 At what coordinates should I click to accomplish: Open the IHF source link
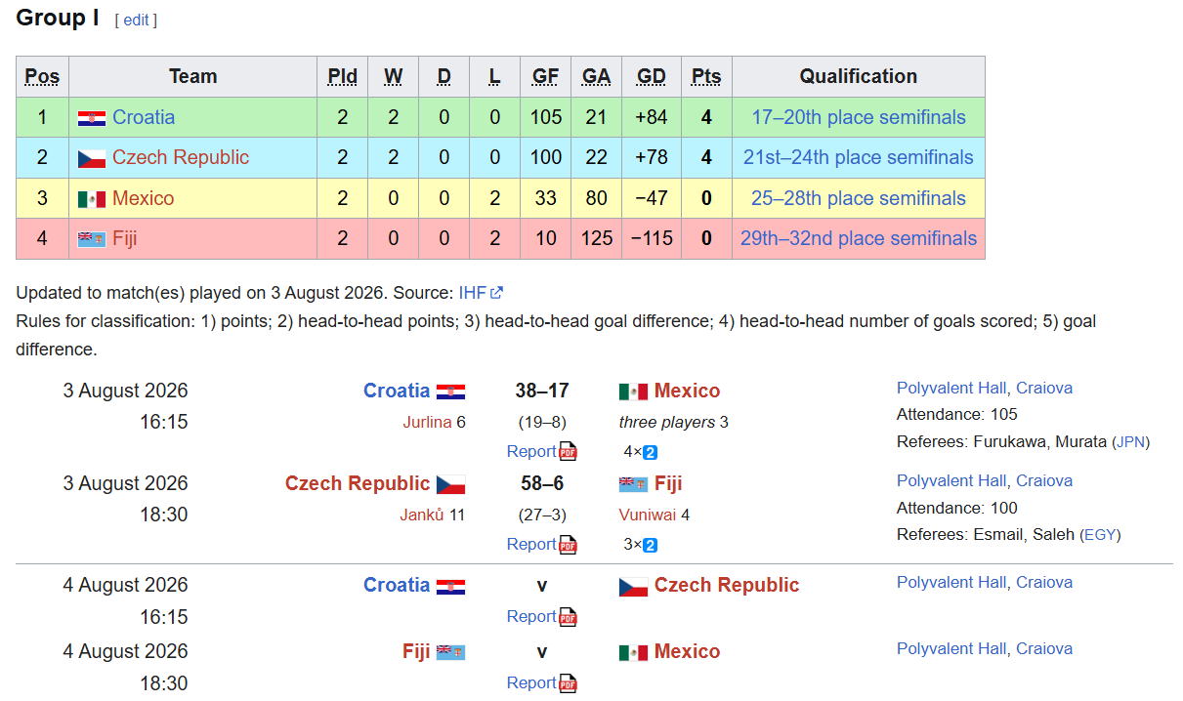pyautogui.click(x=472, y=292)
